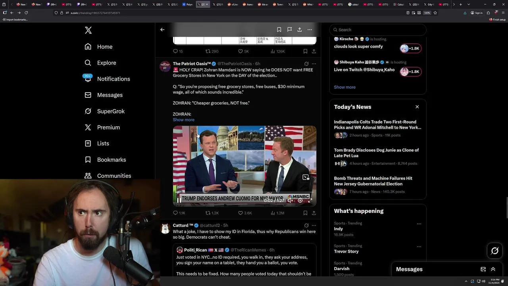Viewport: 508px width, 286px height.
Task: Like the post with 5K likes
Action: click(243, 51)
